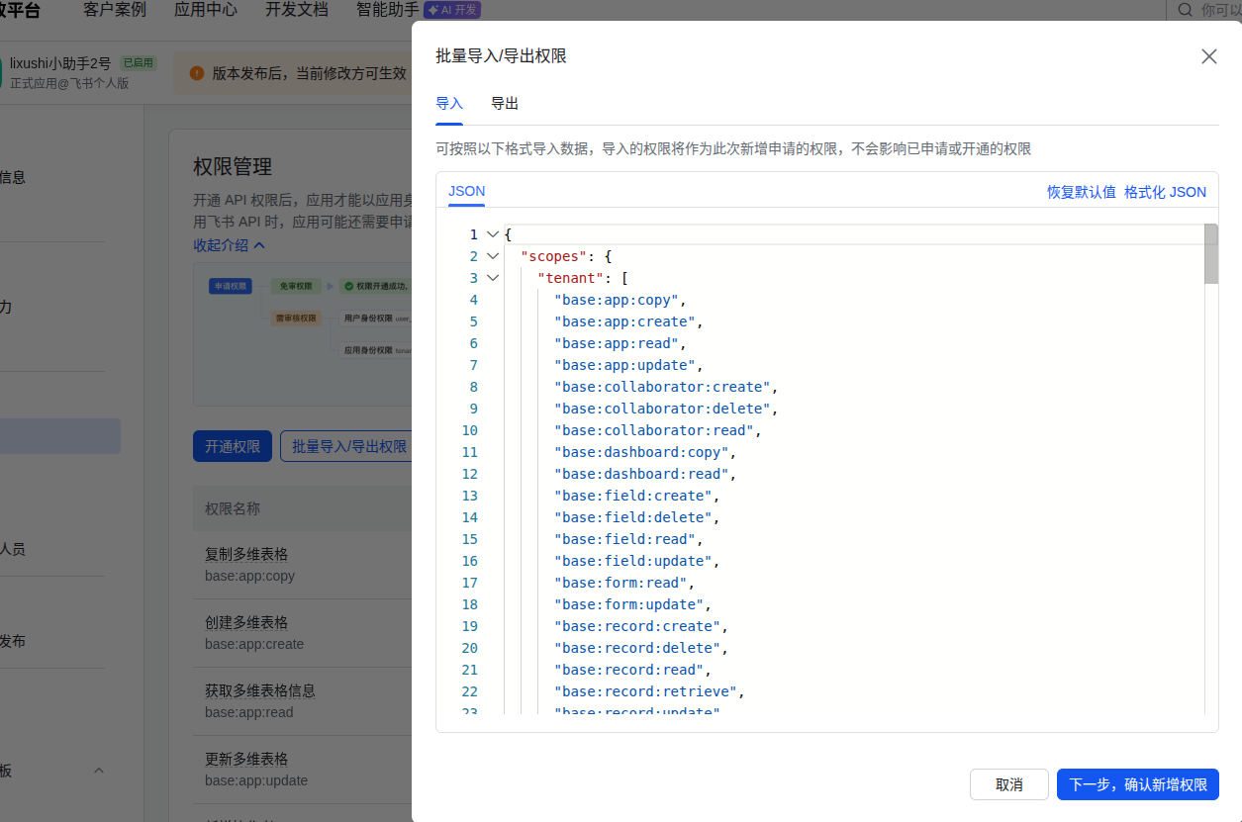Click the 取消 button
This screenshot has height=822, width=1242.
click(1008, 784)
